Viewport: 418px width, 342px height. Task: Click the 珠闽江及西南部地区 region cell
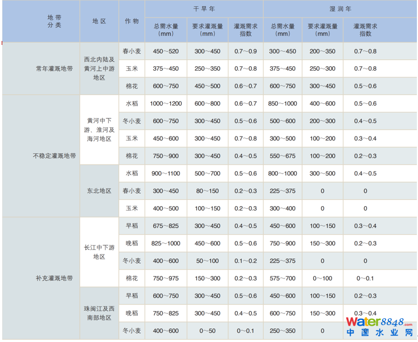99,313
